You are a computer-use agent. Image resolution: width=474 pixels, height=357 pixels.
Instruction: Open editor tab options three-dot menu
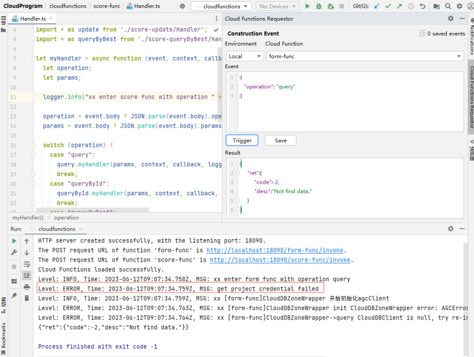(x=216, y=18)
